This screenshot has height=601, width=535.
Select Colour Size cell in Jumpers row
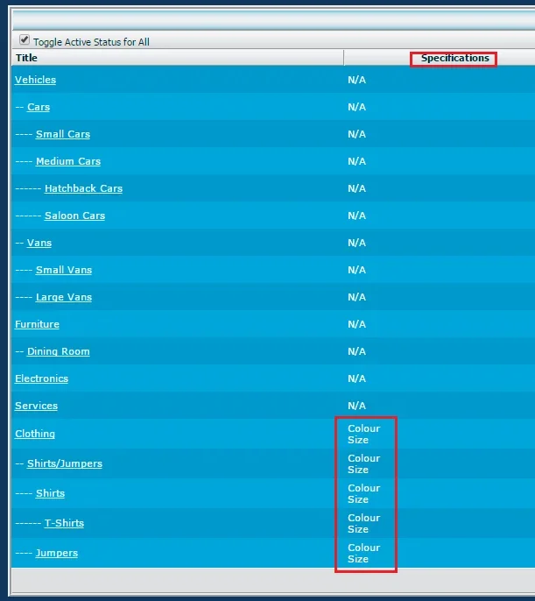[363, 553]
